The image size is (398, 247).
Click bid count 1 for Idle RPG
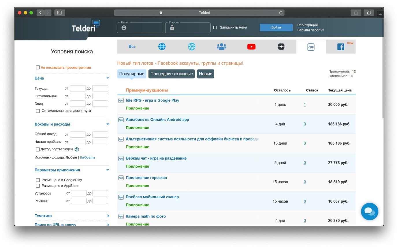(x=305, y=105)
